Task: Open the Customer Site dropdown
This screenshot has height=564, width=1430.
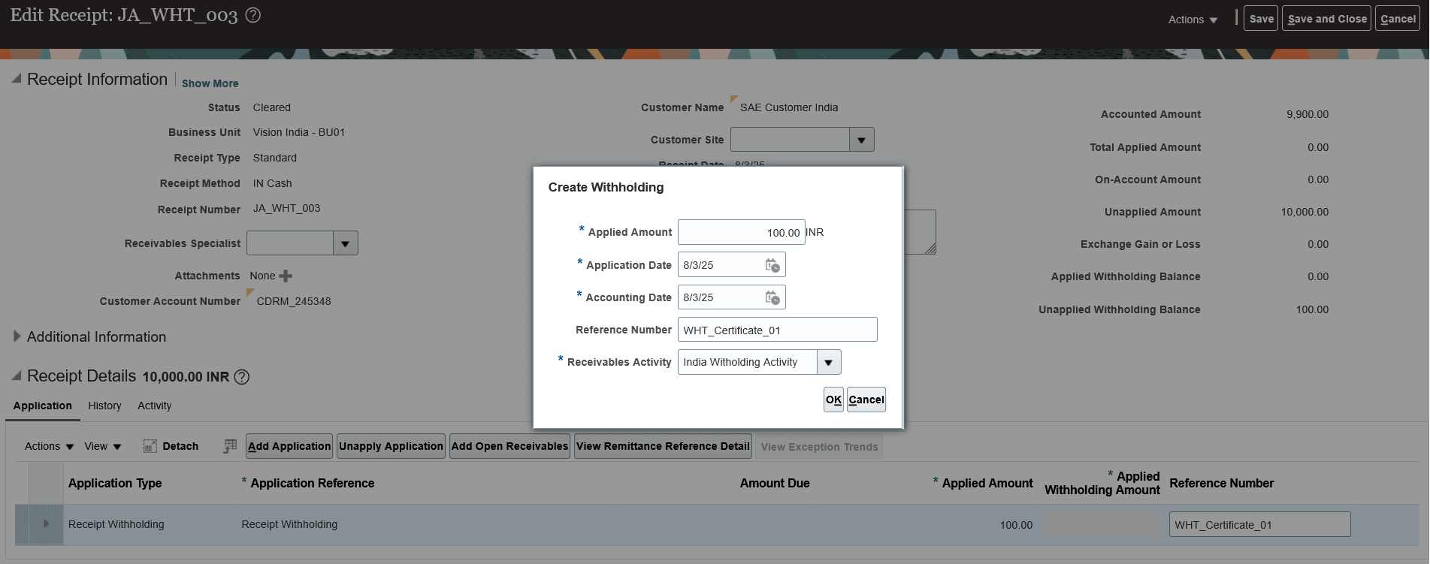Action: 861,140
